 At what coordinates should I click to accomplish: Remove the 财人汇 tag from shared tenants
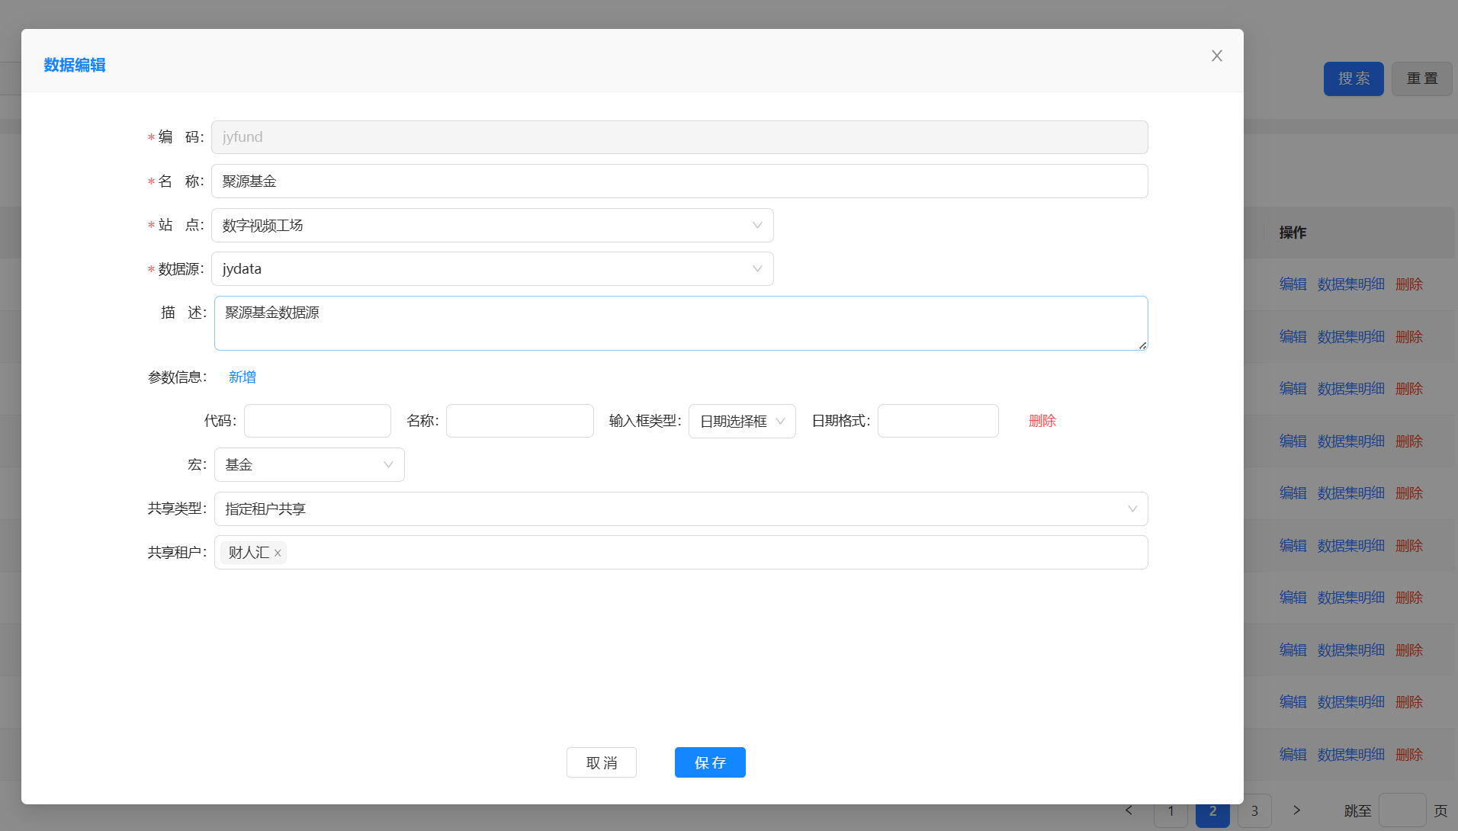[x=278, y=553]
